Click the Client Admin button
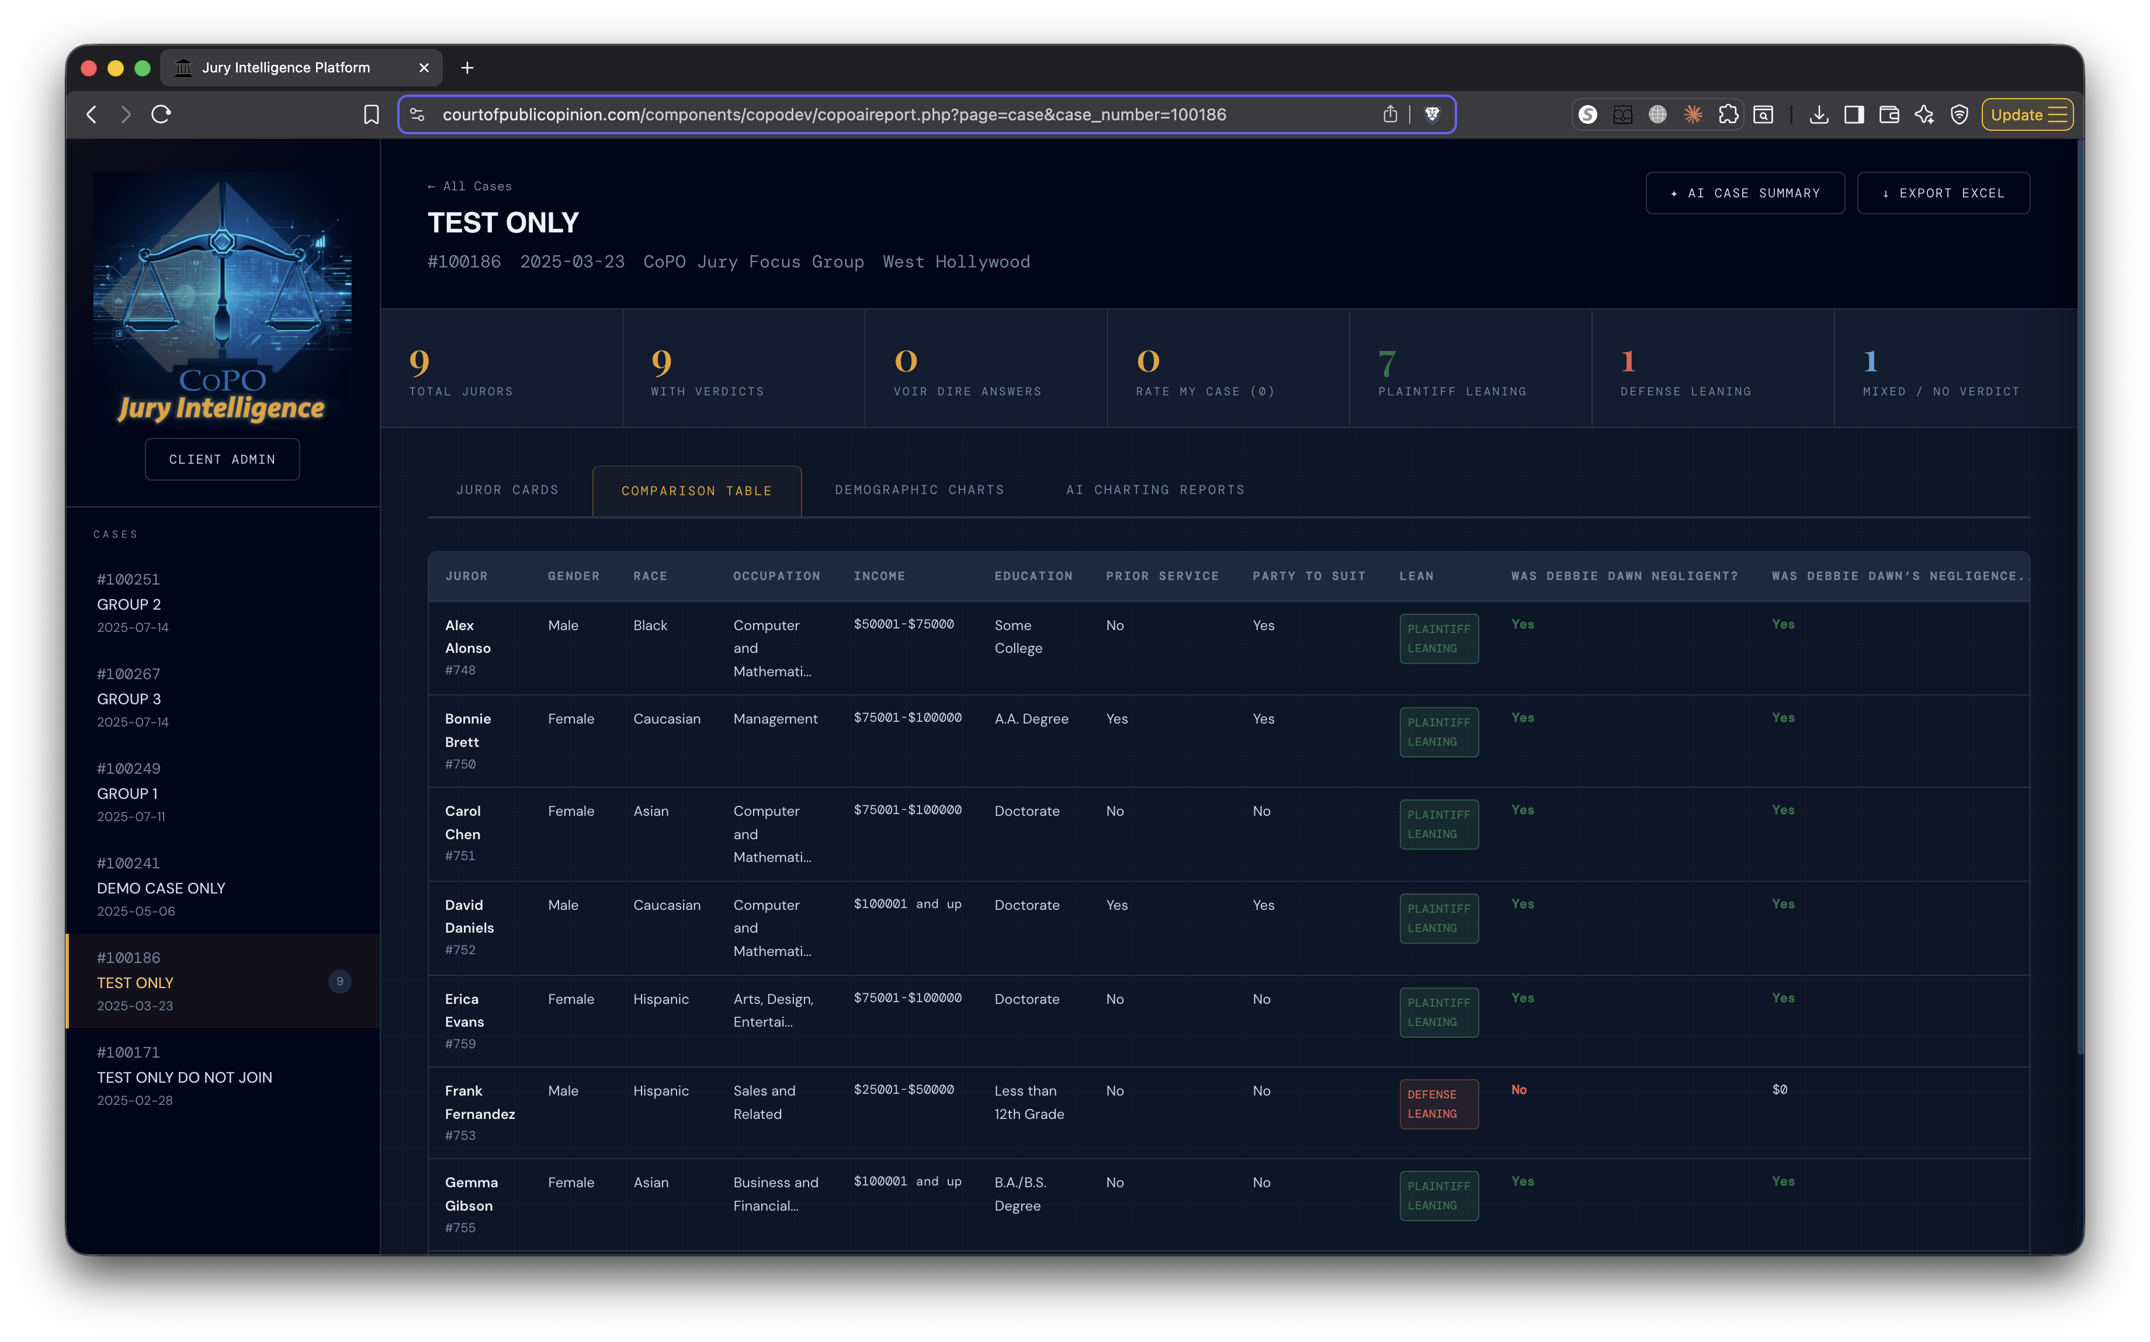Image resolution: width=2150 pixels, height=1342 pixels. point(222,459)
